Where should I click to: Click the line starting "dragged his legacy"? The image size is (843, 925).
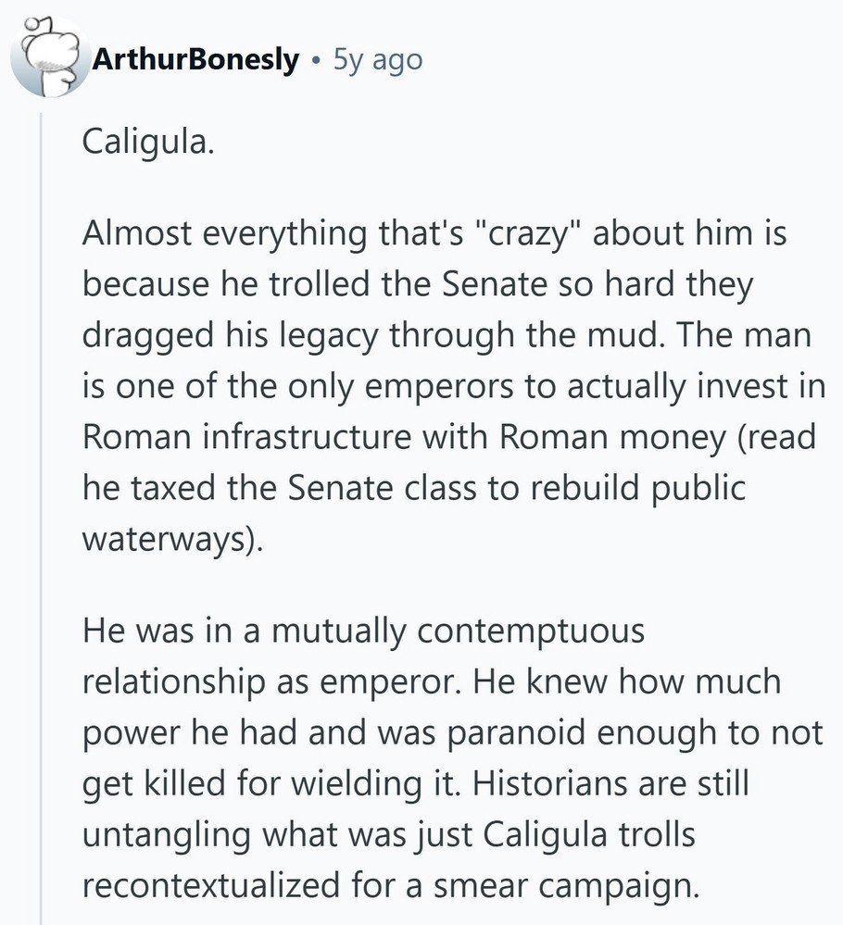coord(447,335)
